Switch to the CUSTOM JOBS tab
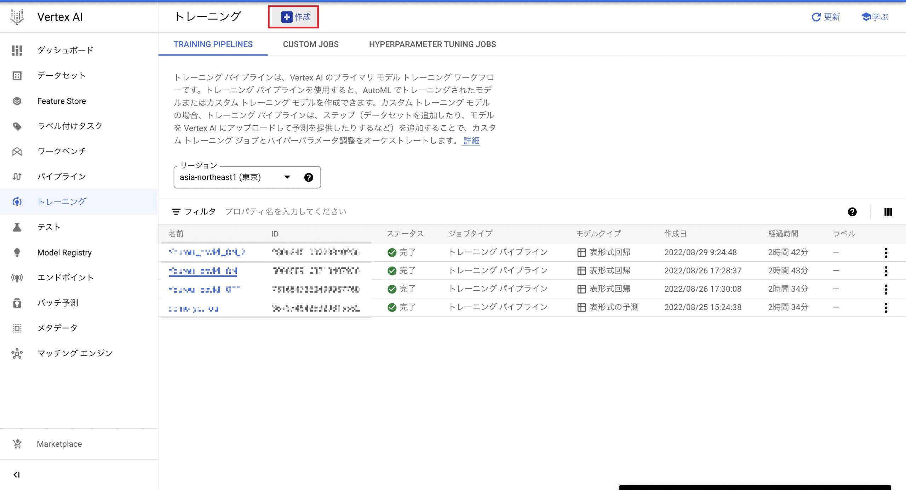The width and height of the screenshot is (906, 490). pyautogui.click(x=311, y=44)
